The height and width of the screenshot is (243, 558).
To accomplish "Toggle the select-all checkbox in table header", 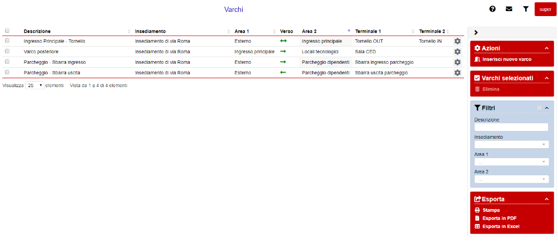I will coord(7,31).
